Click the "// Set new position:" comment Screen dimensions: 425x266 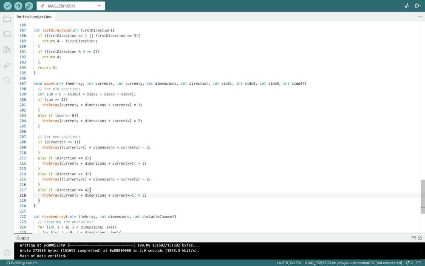(59, 137)
